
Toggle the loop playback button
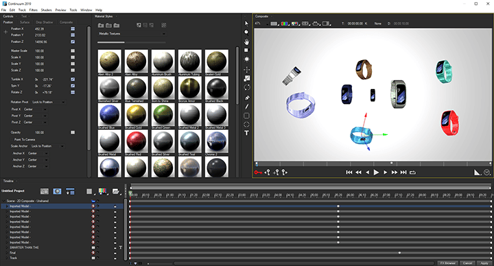[413, 172]
